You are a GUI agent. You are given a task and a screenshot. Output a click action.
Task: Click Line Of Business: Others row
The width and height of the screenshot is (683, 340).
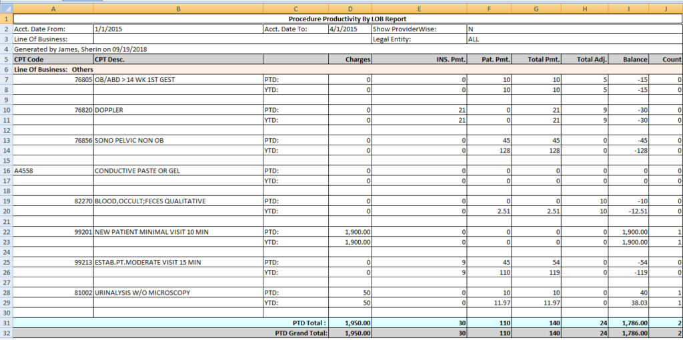[348, 69]
